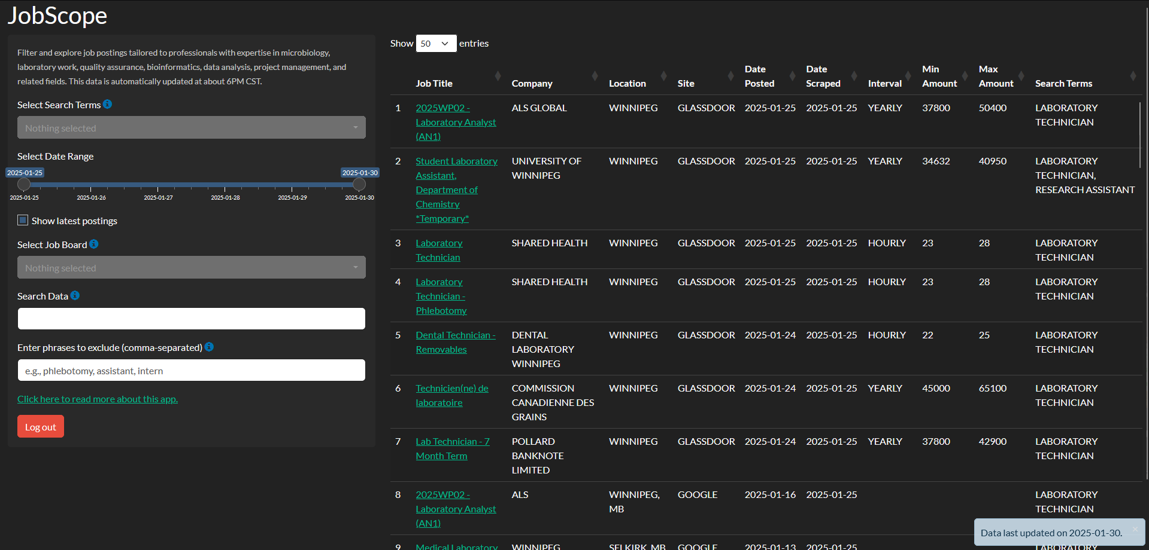
Task: Sort by Min Amount column
Action: pyautogui.click(x=939, y=77)
